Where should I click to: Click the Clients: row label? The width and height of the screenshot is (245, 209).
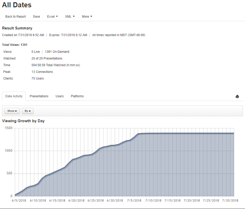coord(9,78)
